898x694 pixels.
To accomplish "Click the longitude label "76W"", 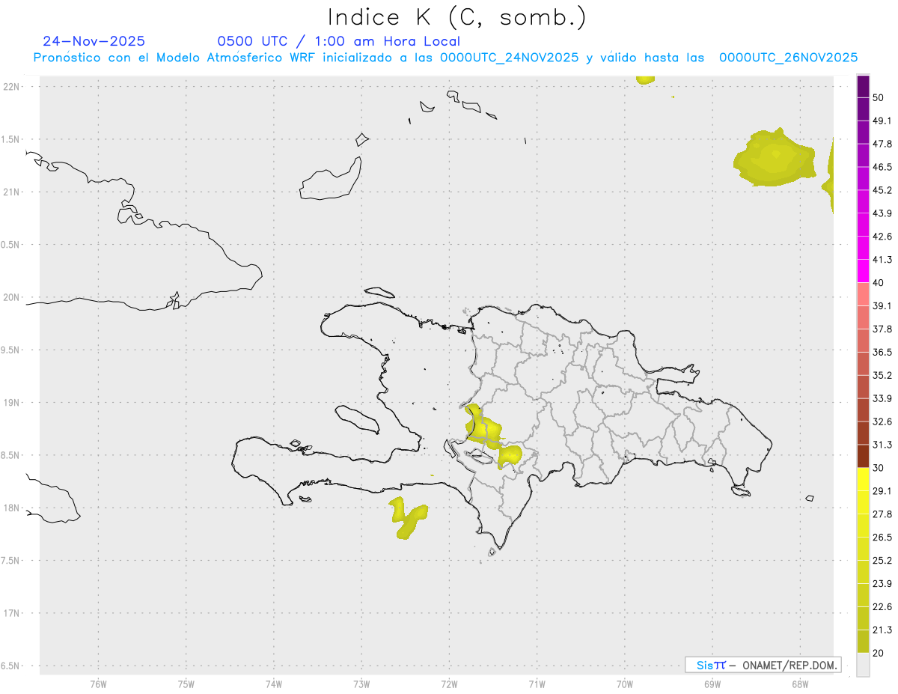I will (98, 684).
